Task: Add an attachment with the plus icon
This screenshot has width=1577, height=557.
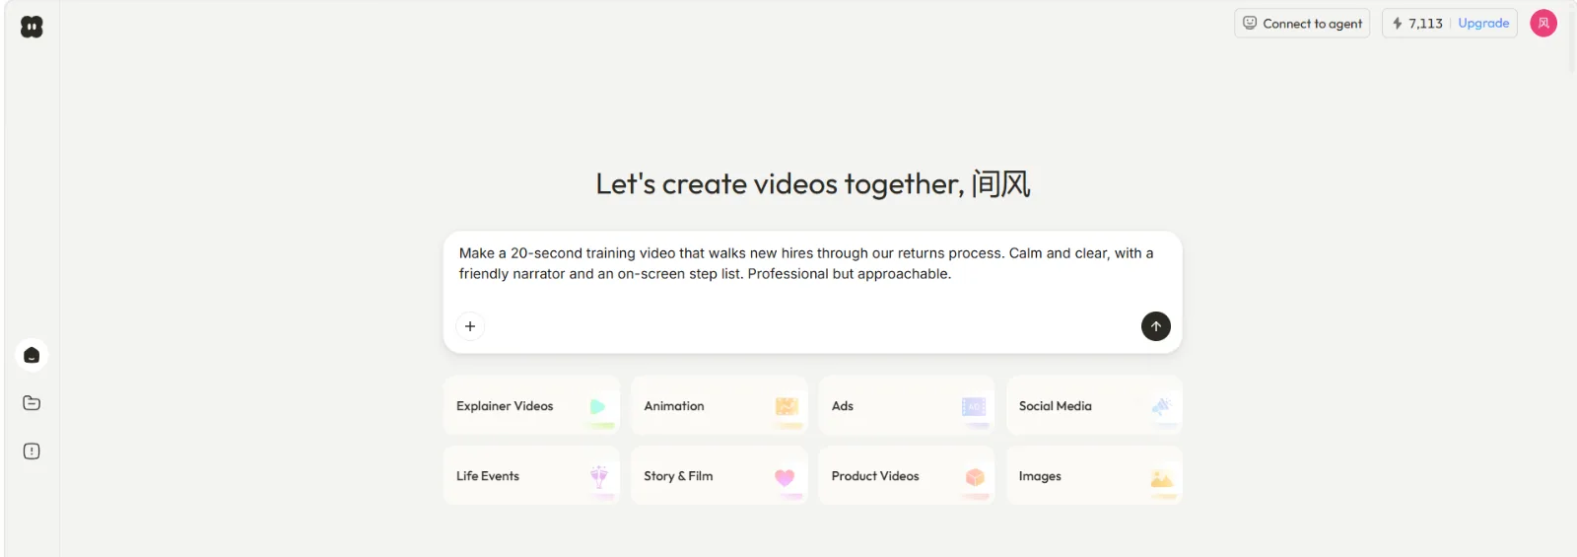Action: 470,326
